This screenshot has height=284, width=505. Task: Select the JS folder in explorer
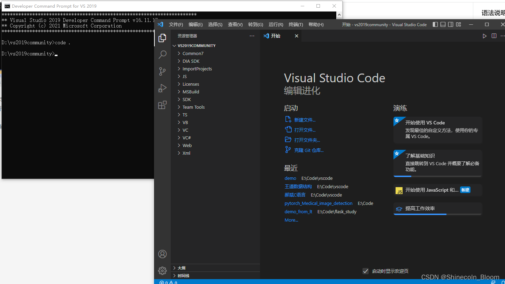pyautogui.click(x=216, y=76)
